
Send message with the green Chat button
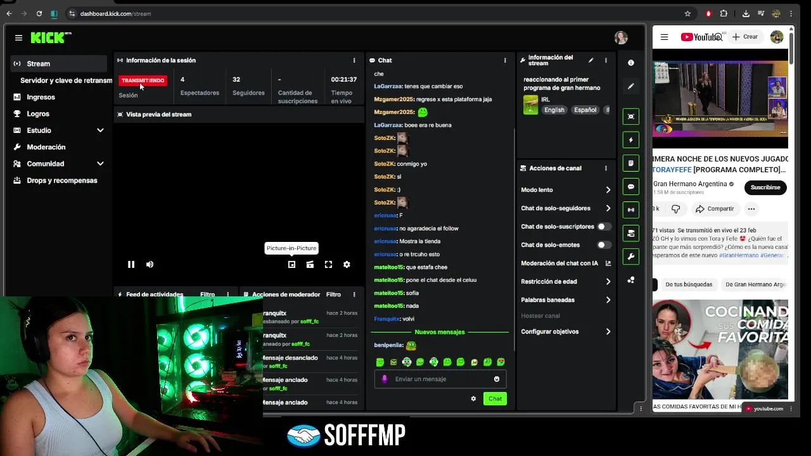pyautogui.click(x=495, y=398)
